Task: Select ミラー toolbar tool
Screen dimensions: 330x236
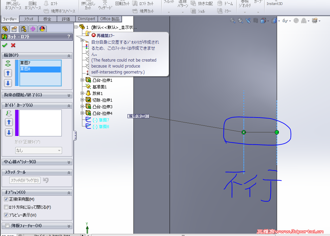Action: (224, 11)
